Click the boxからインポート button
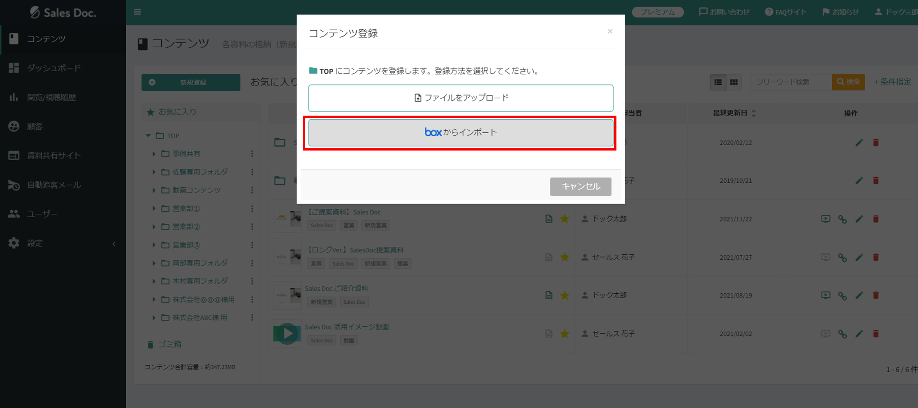This screenshot has height=408, width=918. (460, 133)
